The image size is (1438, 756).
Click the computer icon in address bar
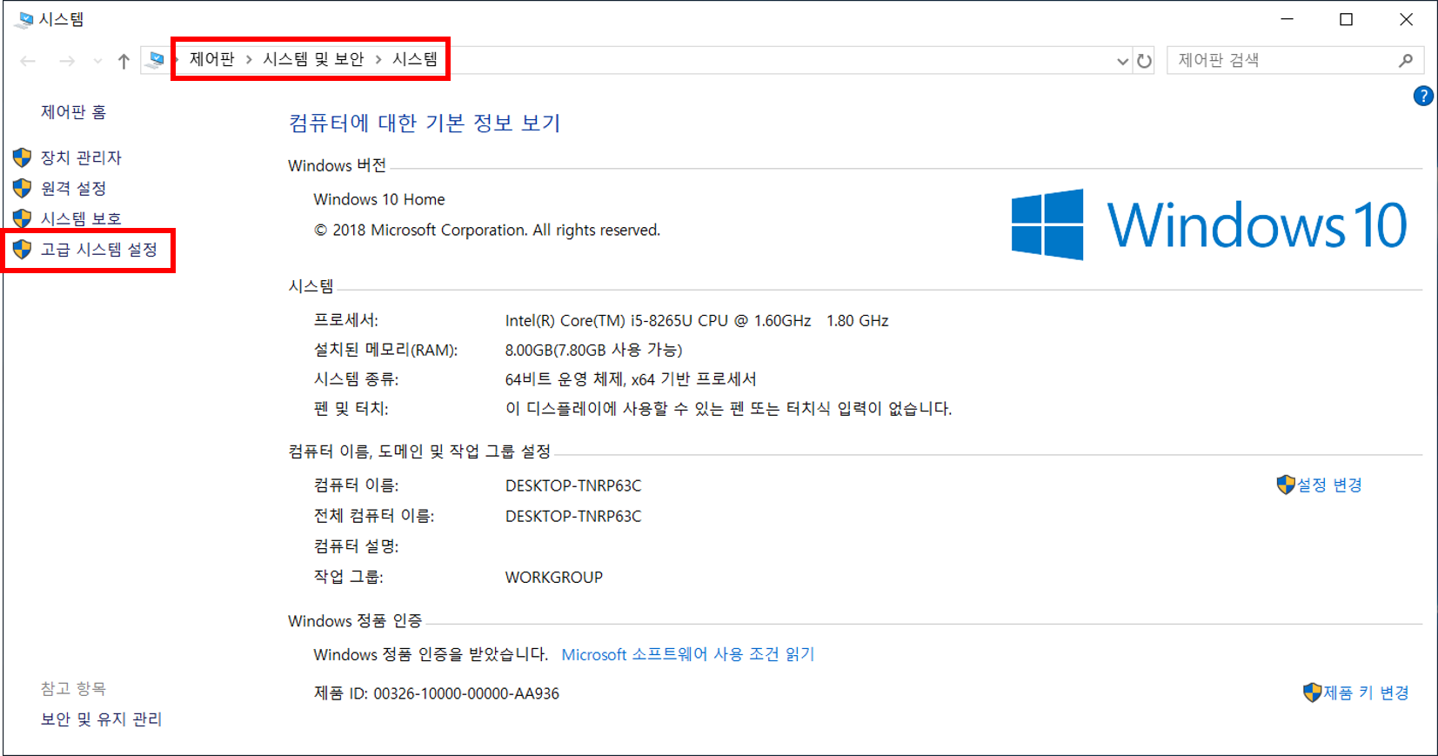[156, 60]
